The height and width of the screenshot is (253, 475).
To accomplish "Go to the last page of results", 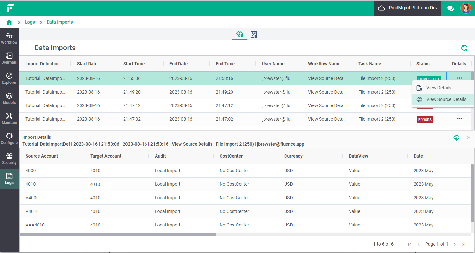I will click(x=464, y=244).
